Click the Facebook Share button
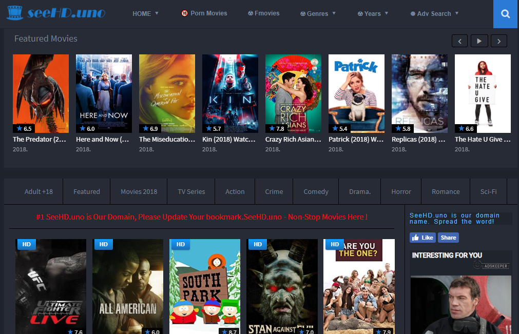 [x=448, y=238]
